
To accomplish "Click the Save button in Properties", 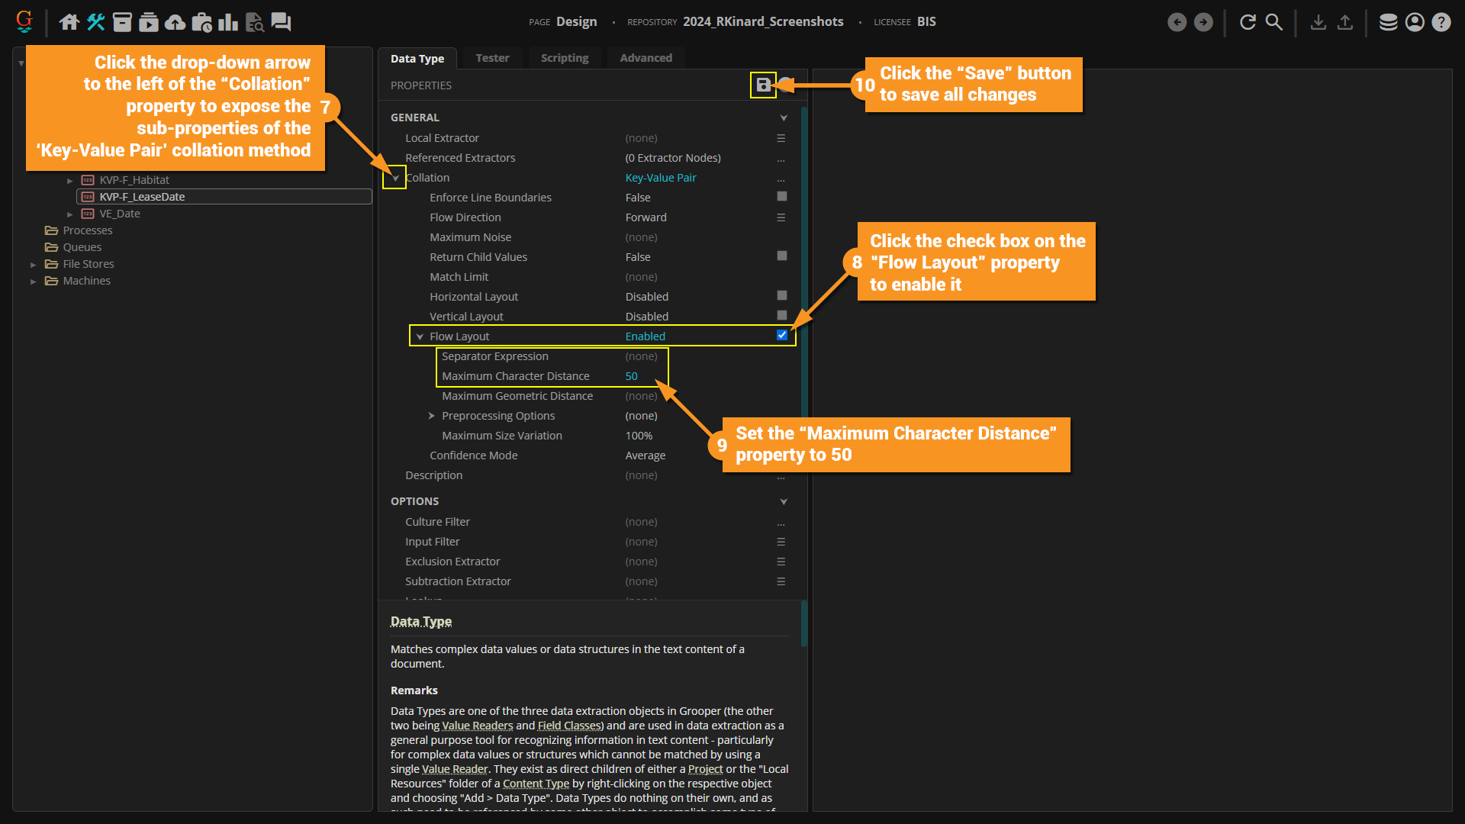I will (763, 85).
